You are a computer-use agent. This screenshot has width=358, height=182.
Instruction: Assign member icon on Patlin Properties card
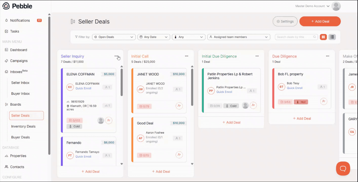(253, 105)
